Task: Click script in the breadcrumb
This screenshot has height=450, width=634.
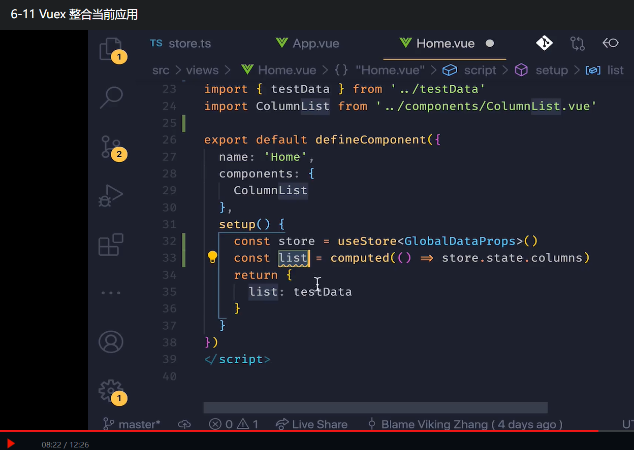Action: point(469,70)
